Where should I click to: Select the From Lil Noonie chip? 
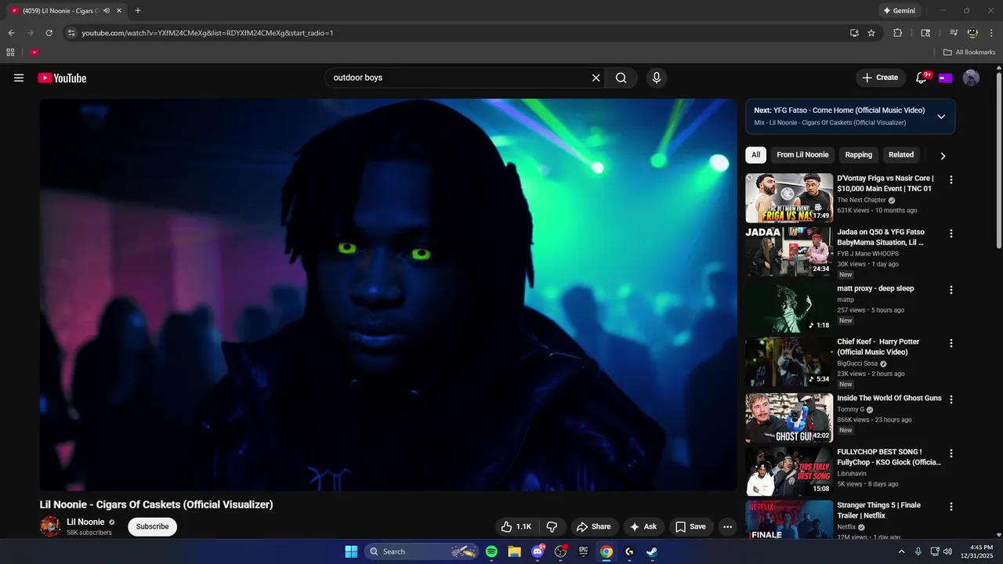802,155
